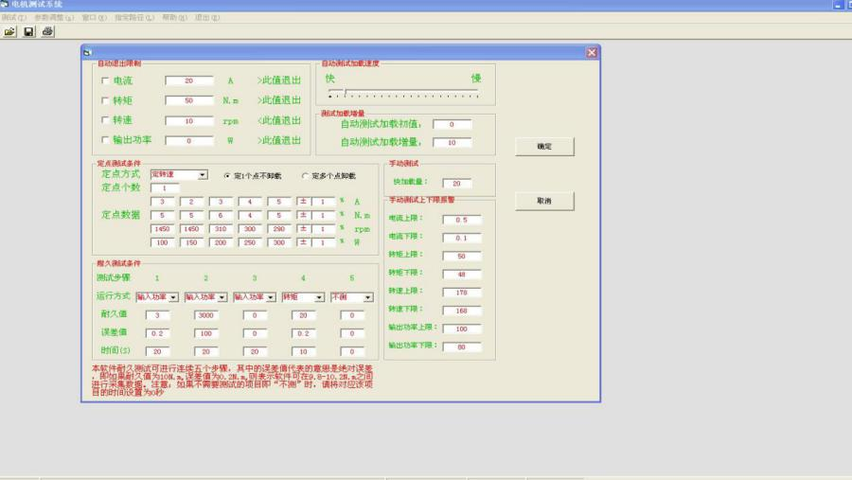Open step 4 运行方式 dropdown showing 转矩
The height and width of the screenshot is (480, 852).
(319, 297)
